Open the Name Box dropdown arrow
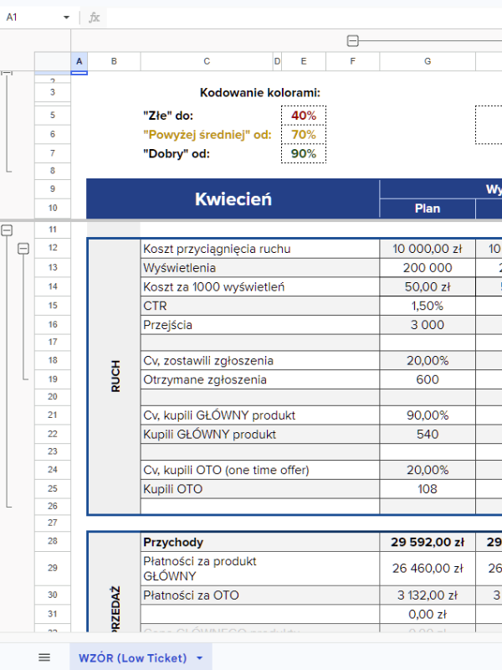Viewport: 502px width, 670px height. pos(67,18)
